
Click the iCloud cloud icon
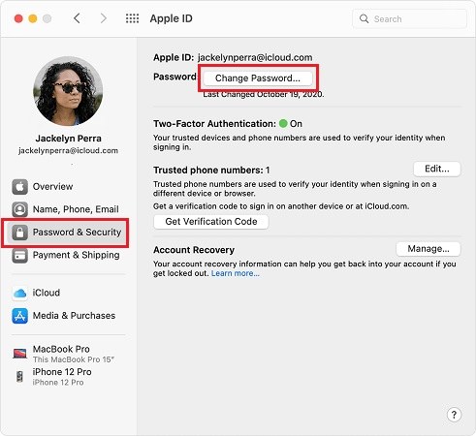[19, 293]
